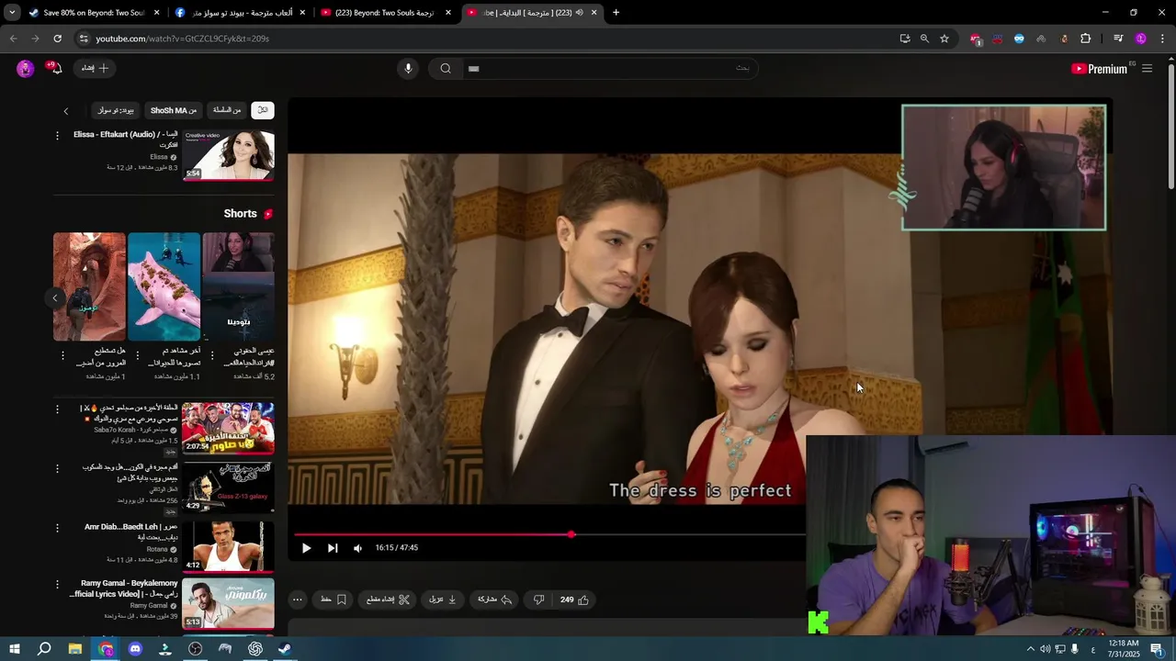This screenshot has width=1176, height=661.
Task: Open YouTube notifications bell
Action: (55, 68)
